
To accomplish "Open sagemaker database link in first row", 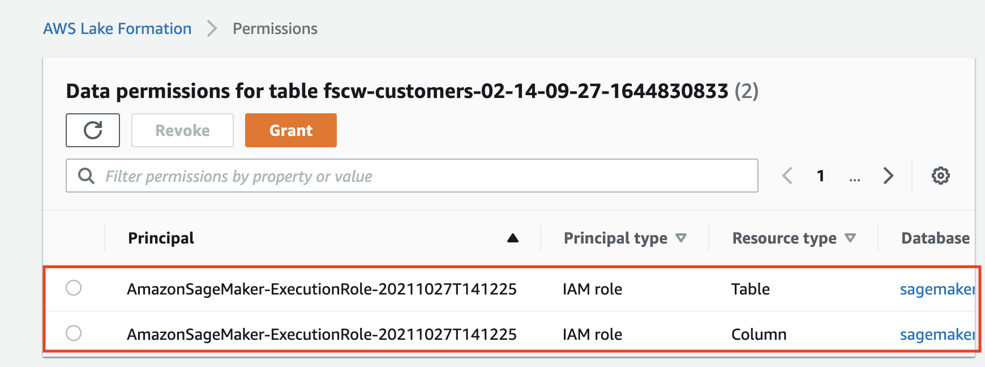I will coord(937,289).
